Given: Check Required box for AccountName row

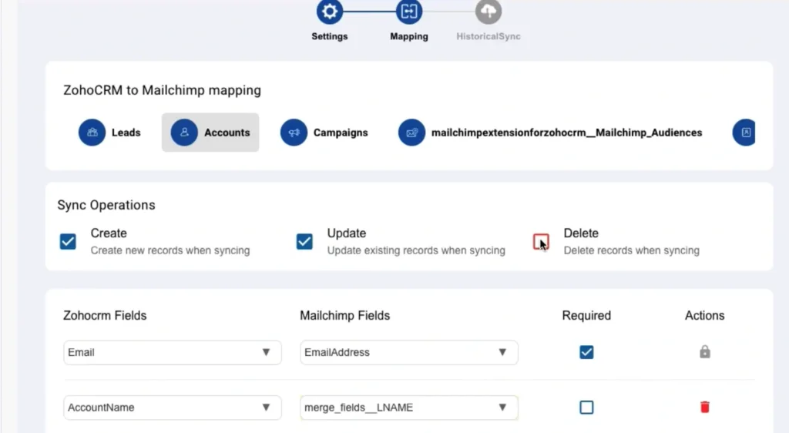Looking at the screenshot, I should click(x=586, y=407).
